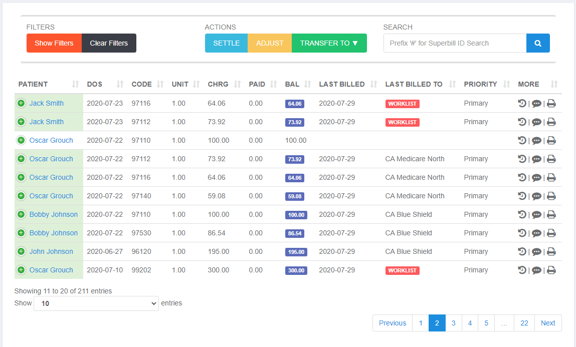Select CA Blue Shield in John Johnson row
The height and width of the screenshot is (347, 576).
pos(409,251)
